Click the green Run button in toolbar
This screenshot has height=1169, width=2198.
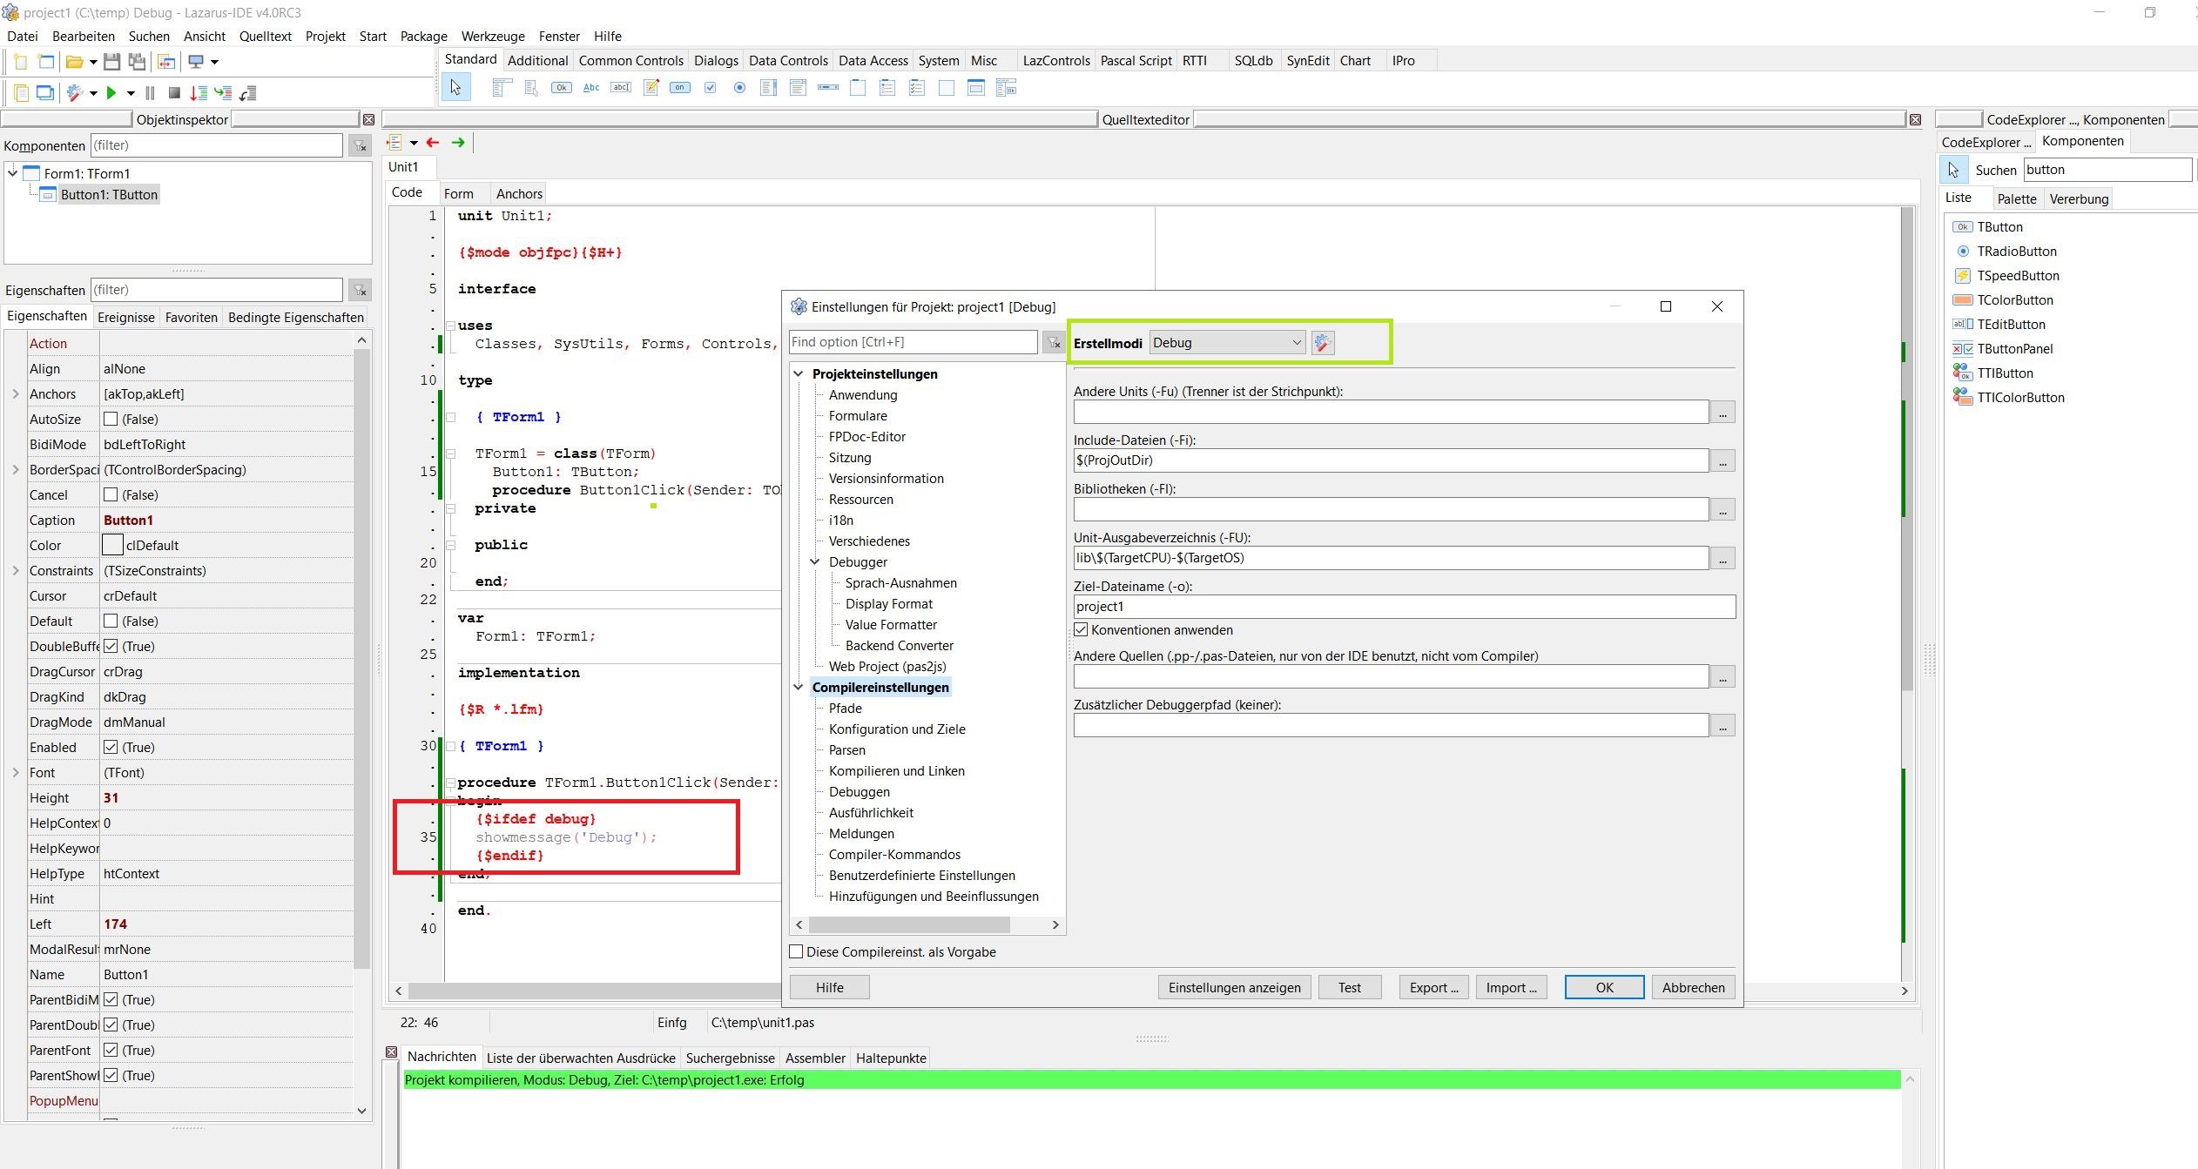click(111, 92)
